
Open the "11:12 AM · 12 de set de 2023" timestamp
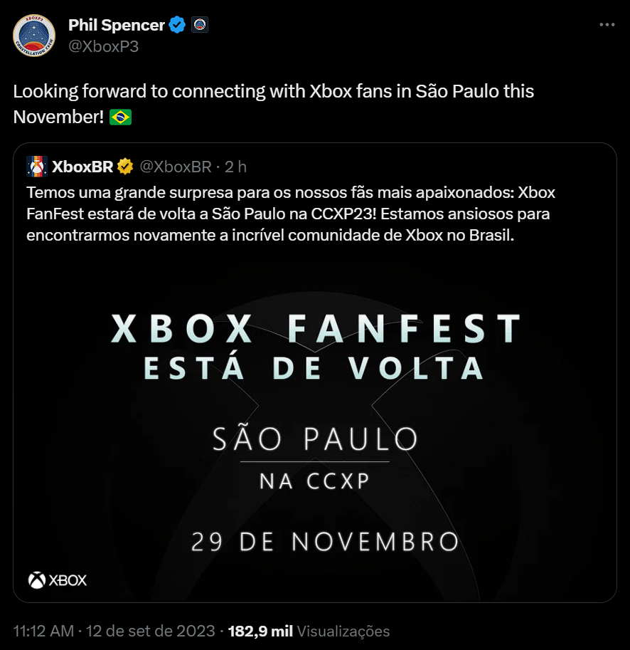(114, 631)
